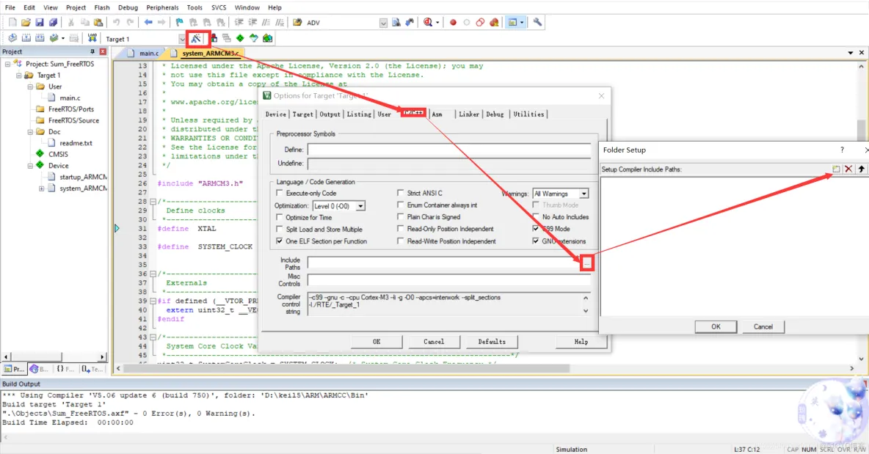Viewport: 869px width, 454px height.
Task: Click the Select Software Packs icon
Action: [254, 38]
